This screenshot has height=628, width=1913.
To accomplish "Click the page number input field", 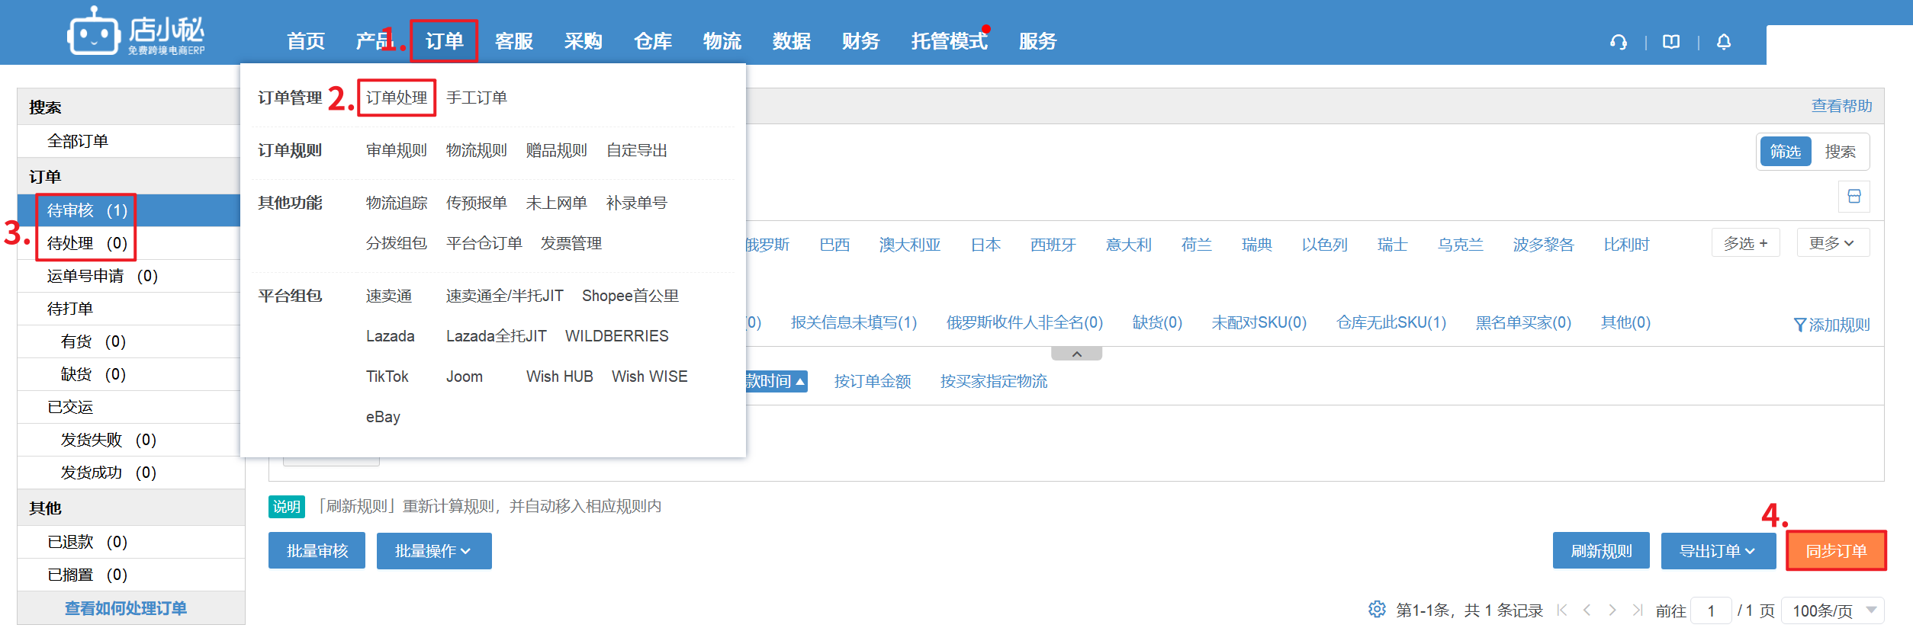I will point(1711,610).
